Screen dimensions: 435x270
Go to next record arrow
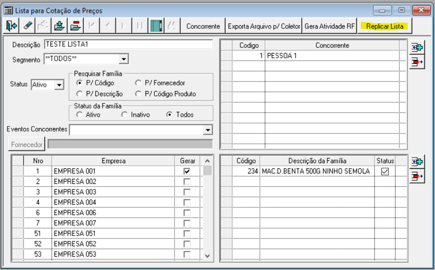124,26
